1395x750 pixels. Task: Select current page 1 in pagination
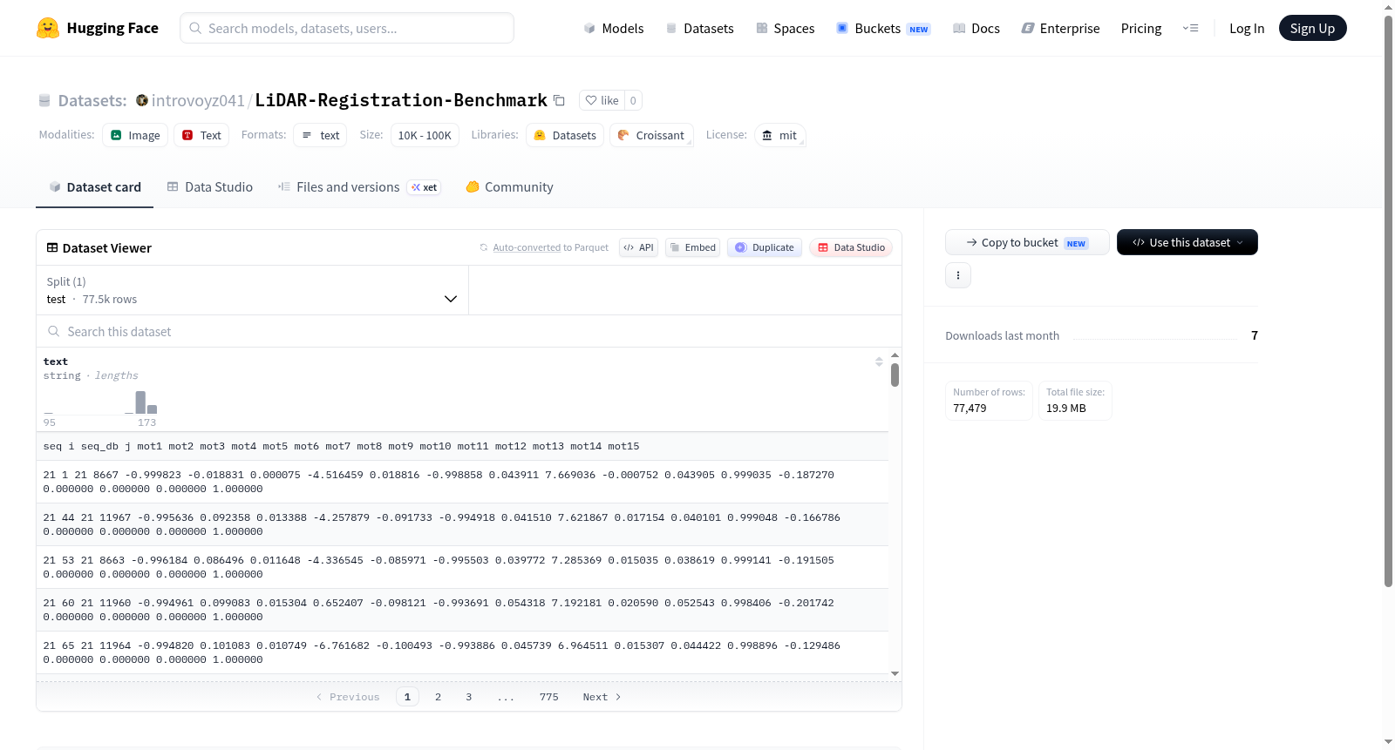point(407,697)
